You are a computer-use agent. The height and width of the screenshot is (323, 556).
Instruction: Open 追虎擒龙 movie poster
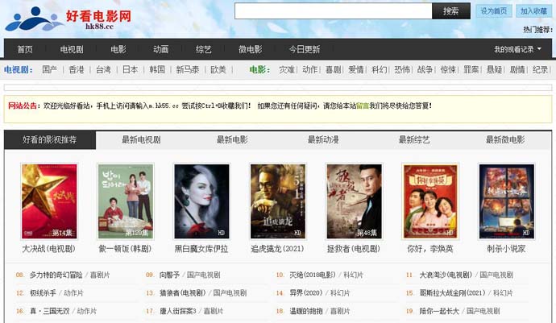click(278, 201)
